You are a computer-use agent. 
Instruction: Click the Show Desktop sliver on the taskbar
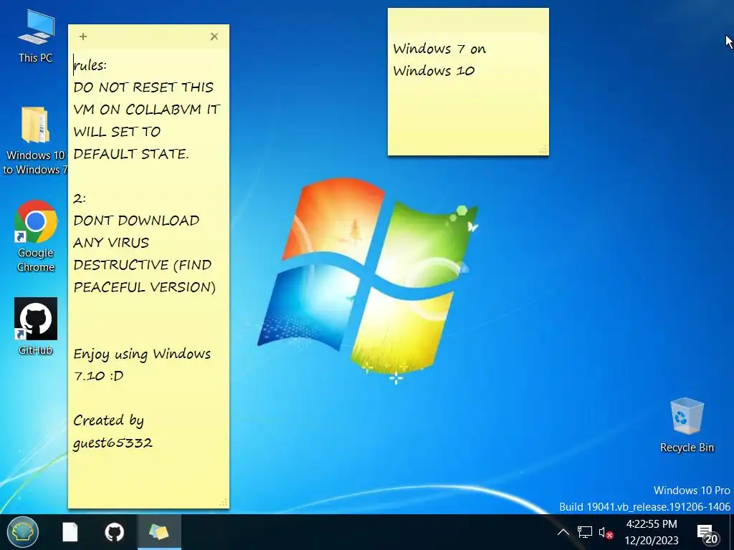[732, 532]
